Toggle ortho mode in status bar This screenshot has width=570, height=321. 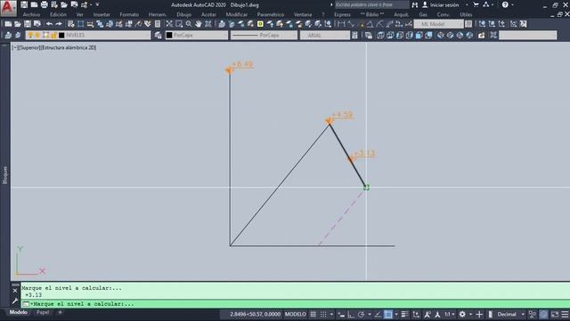(x=351, y=314)
